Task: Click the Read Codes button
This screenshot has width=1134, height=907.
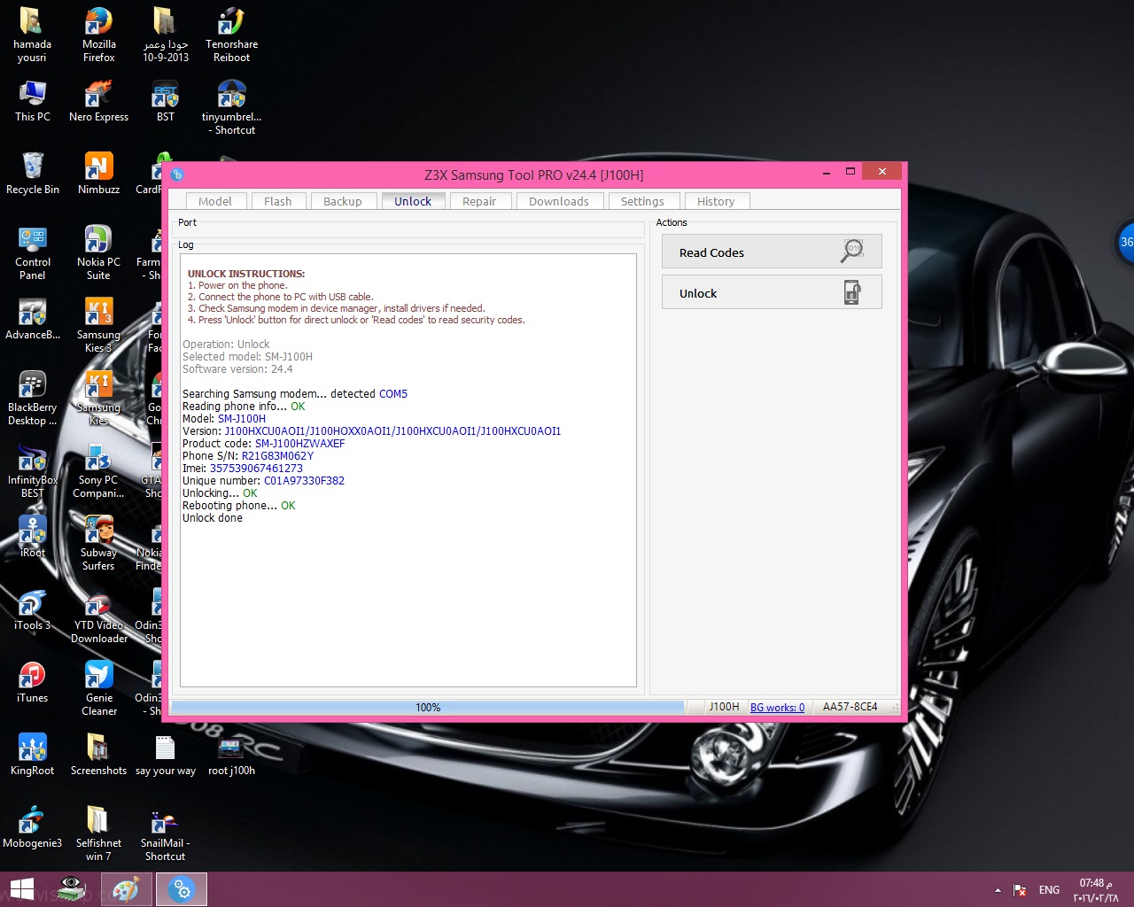Action: [772, 252]
